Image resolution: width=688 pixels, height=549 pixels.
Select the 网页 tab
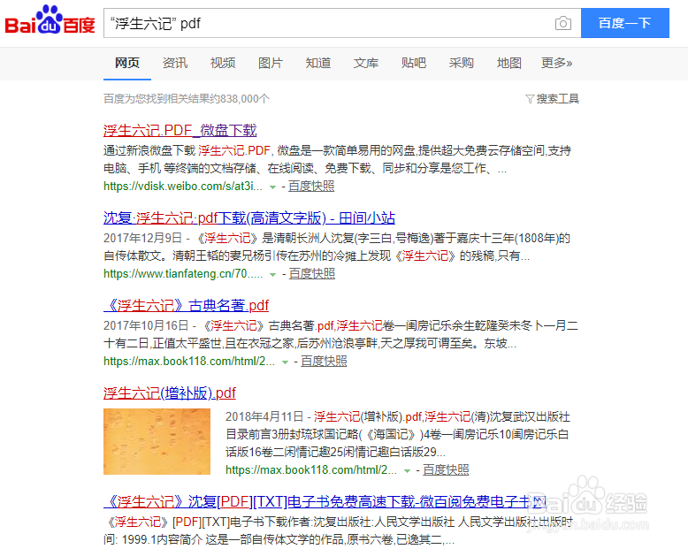127,63
